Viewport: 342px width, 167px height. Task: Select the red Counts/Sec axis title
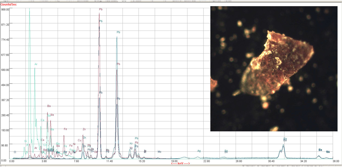9,5
